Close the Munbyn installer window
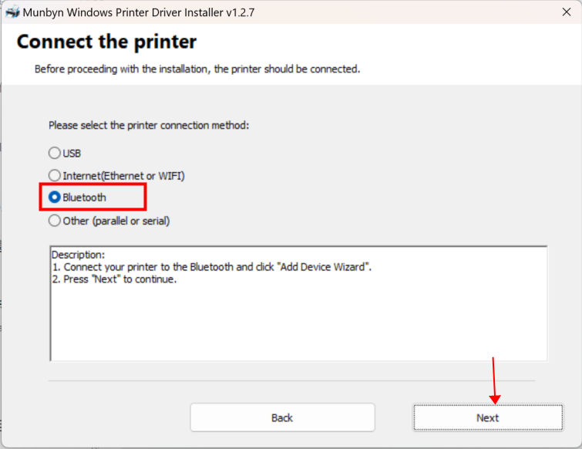 pyautogui.click(x=567, y=12)
